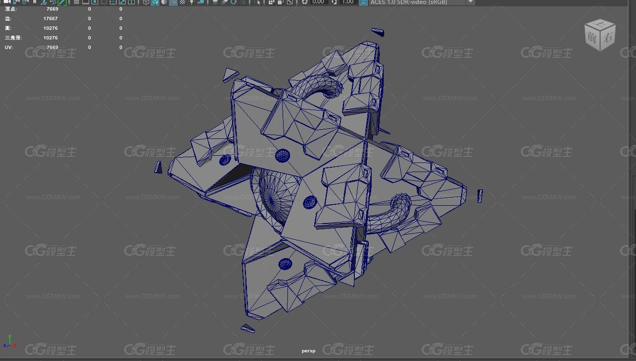Click the 右 right face of view cube
636x361 pixels.
pyautogui.click(x=608, y=37)
